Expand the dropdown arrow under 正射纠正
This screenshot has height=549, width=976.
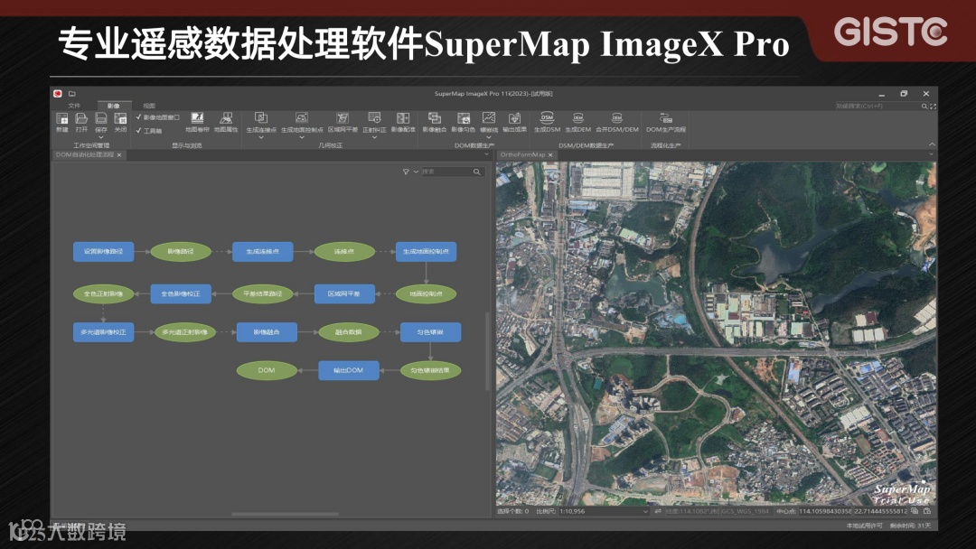(x=374, y=136)
